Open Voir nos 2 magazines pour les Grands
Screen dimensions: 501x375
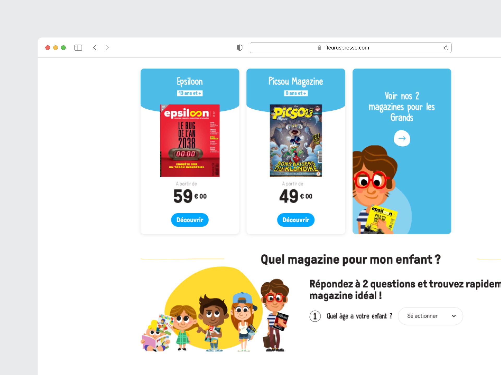[x=402, y=107]
